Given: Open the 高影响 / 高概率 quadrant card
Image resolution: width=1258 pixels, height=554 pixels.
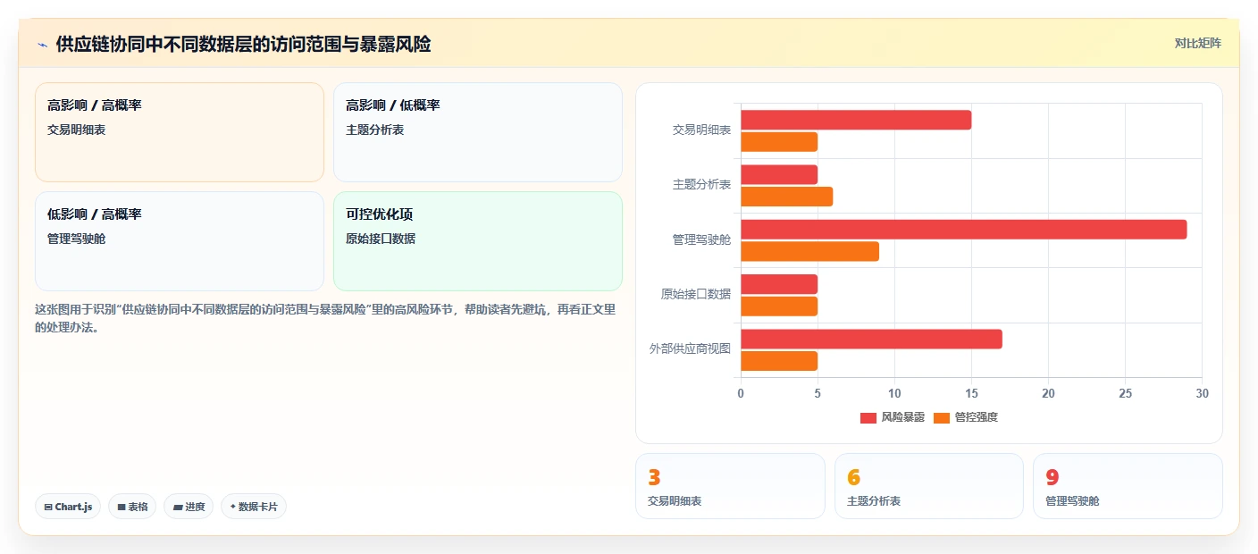Looking at the screenshot, I should (x=180, y=132).
